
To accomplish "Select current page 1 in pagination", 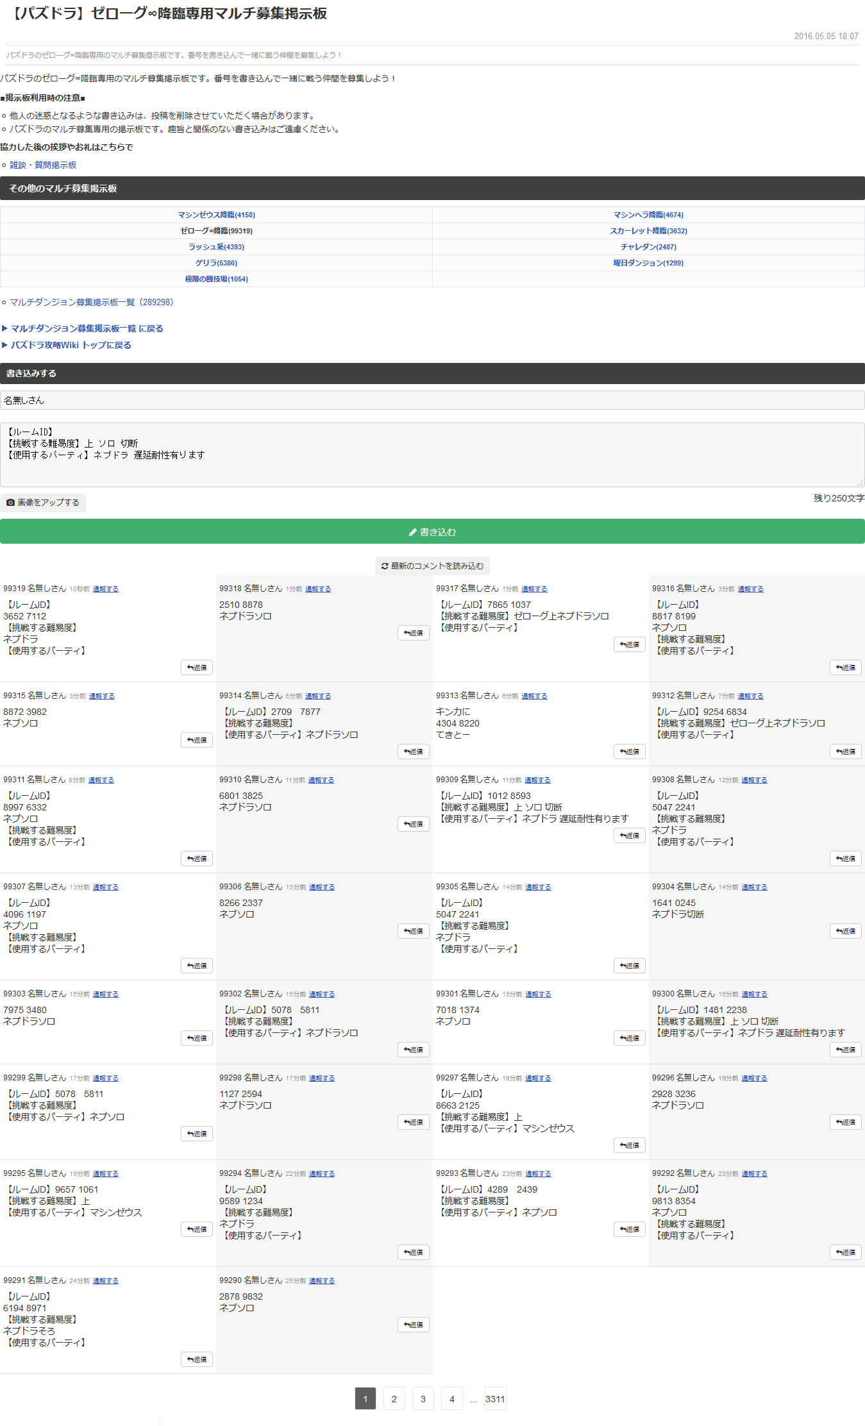I will tap(365, 1399).
